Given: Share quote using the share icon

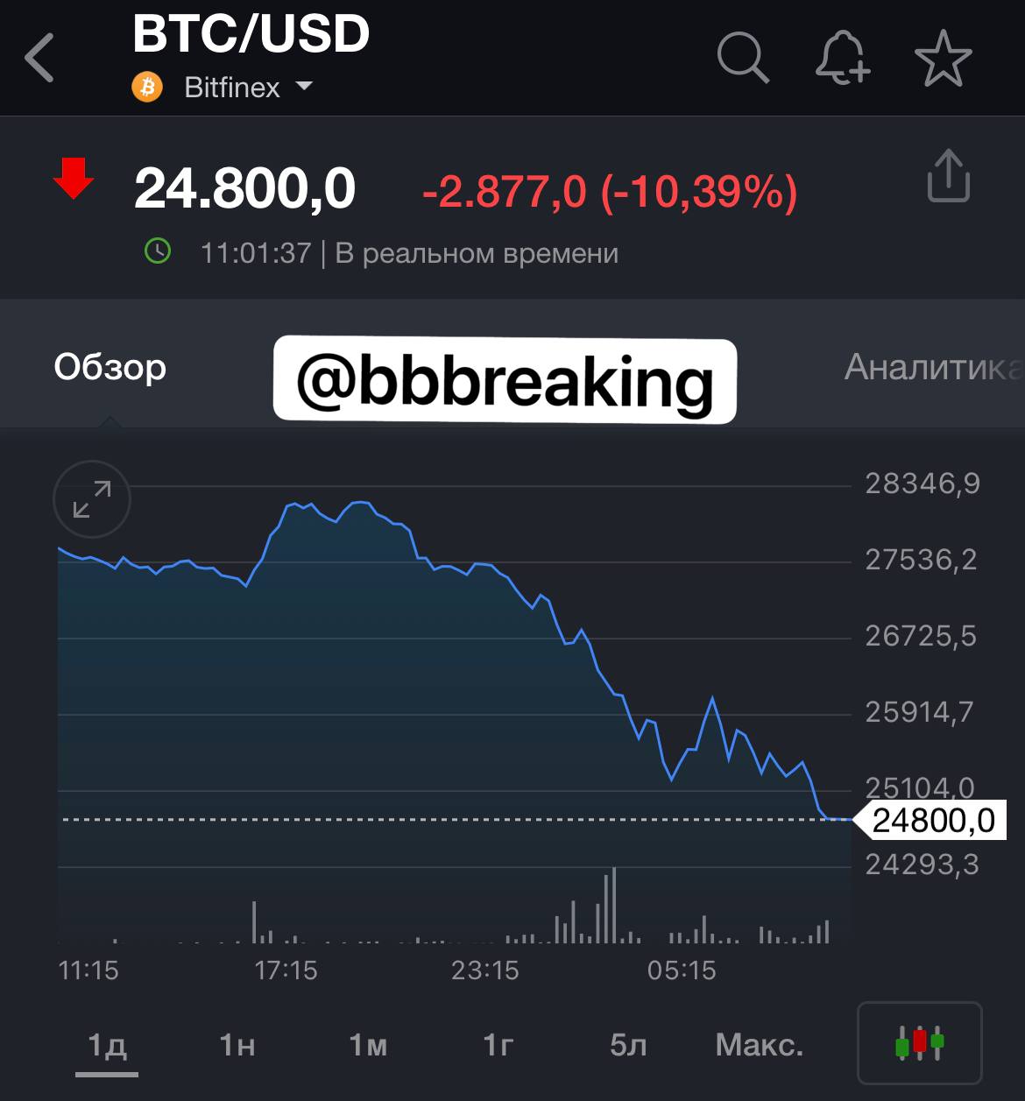Looking at the screenshot, I should [949, 176].
